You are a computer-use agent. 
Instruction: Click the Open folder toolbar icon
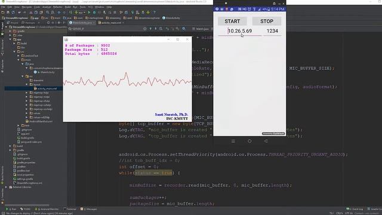point(2,12)
